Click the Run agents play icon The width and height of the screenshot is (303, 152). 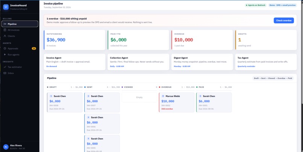(5, 55)
